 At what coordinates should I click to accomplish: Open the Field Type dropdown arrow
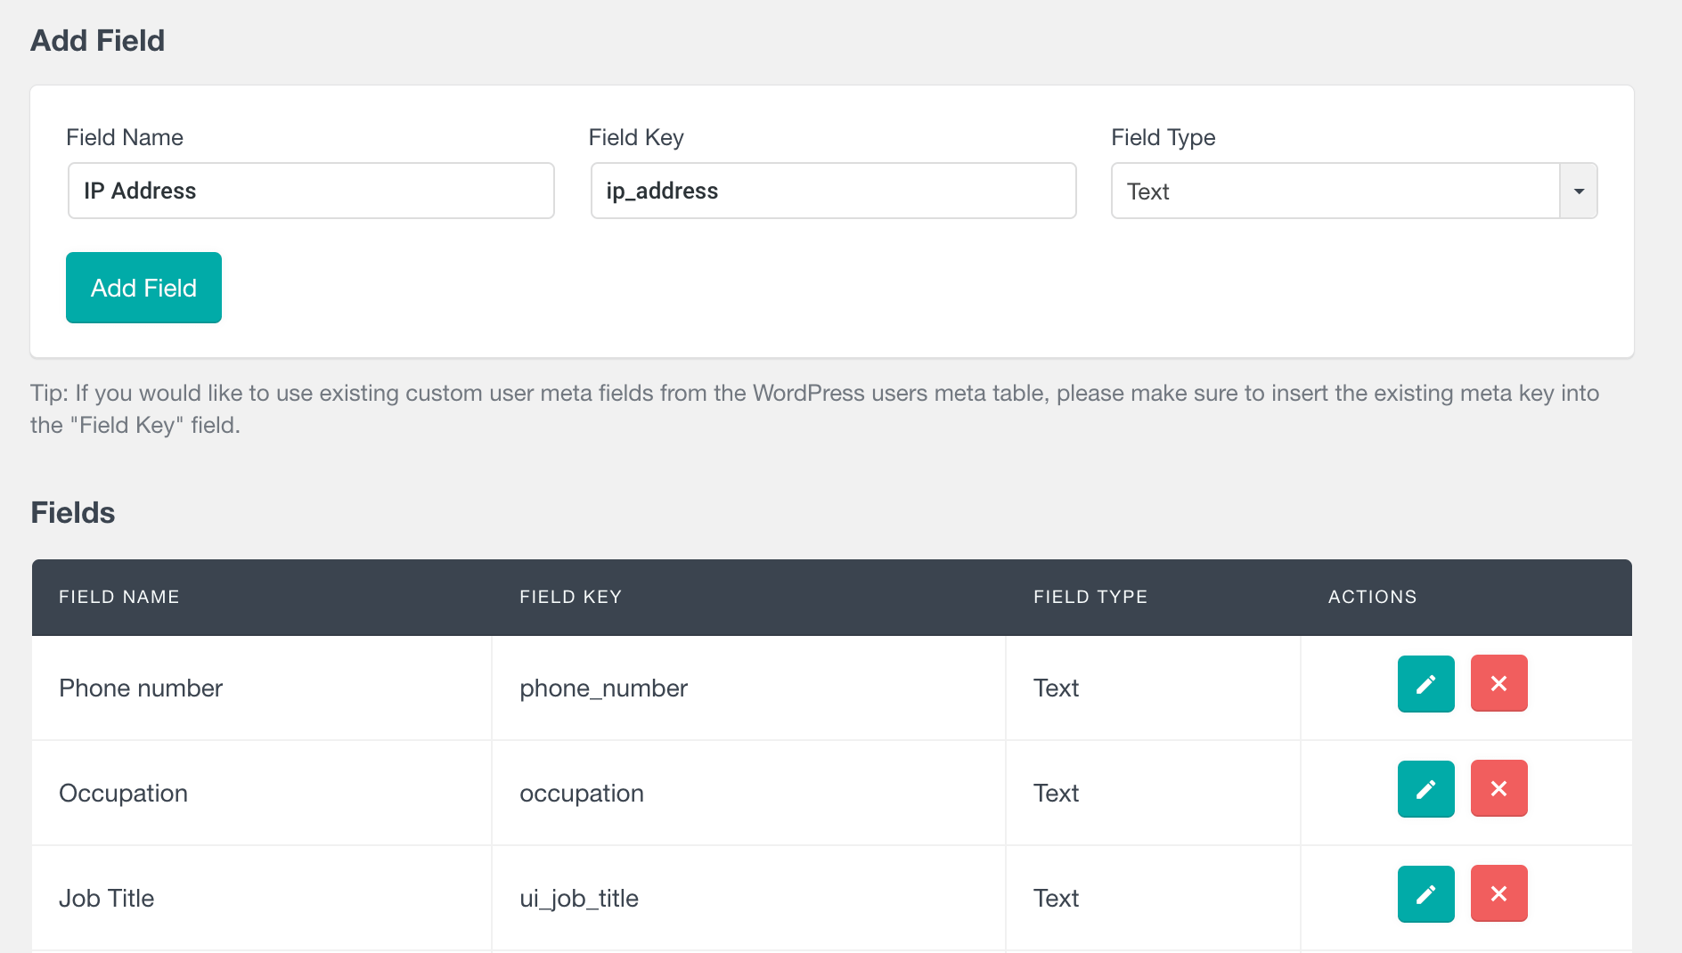1578,191
